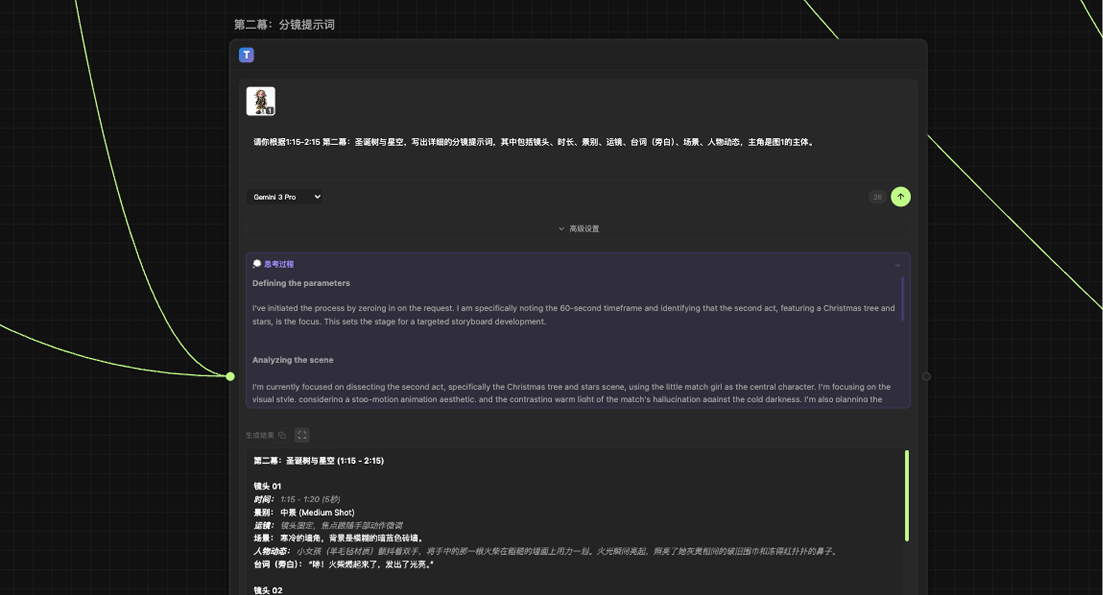Click the 26 counter badge
Viewport: 1103px width, 595px height.
[877, 197]
